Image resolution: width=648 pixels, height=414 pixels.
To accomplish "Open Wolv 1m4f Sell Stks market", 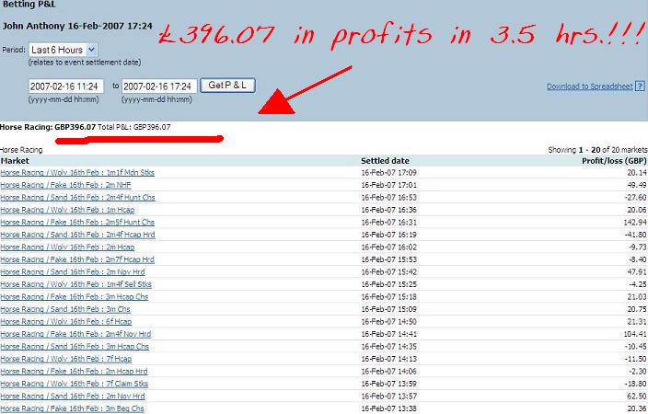I will [76, 284].
